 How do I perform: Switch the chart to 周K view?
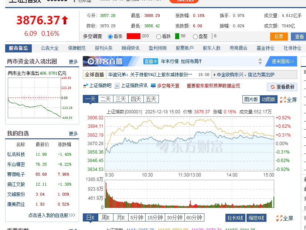(106, 217)
